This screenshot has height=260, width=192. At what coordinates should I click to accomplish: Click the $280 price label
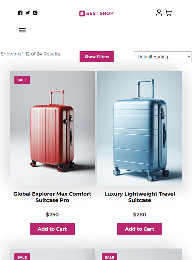pos(139,214)
